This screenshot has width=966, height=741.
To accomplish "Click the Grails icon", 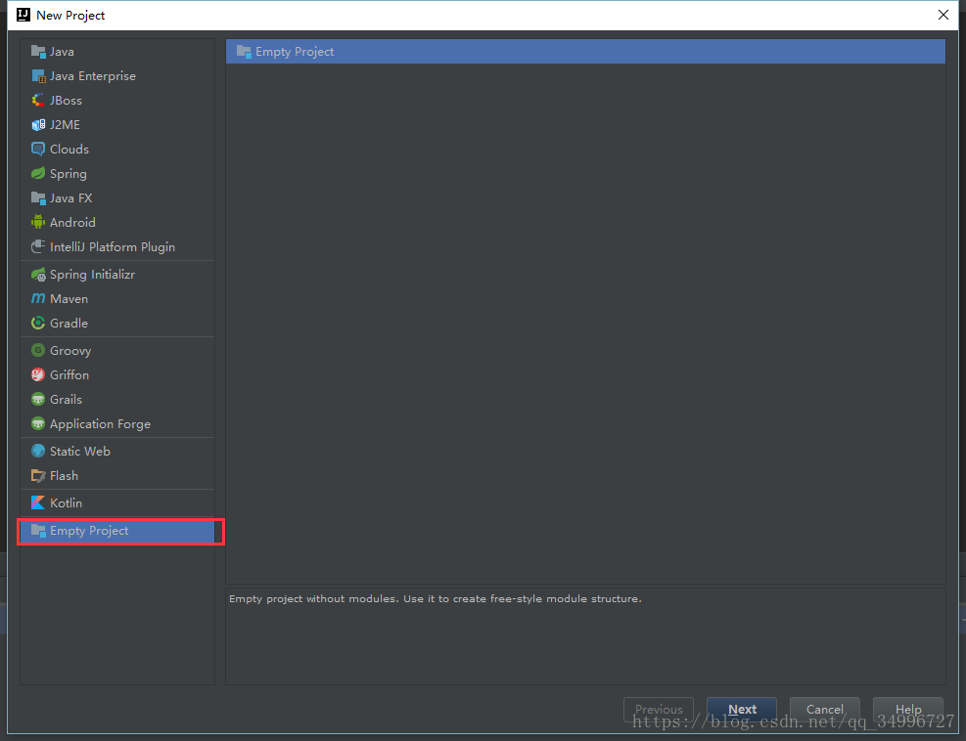I will 38,400.
